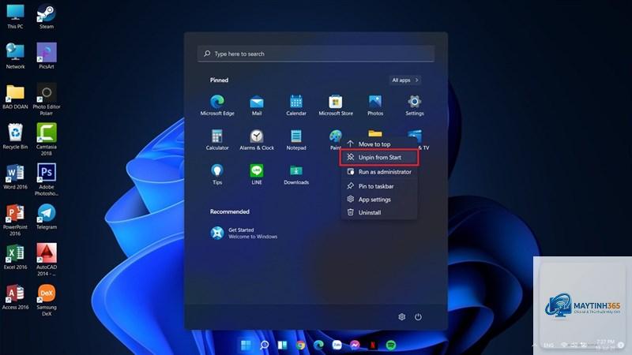This screenshot has width=632, height=355.
Task: Select Run as administrator
Action: pos(379,172)
